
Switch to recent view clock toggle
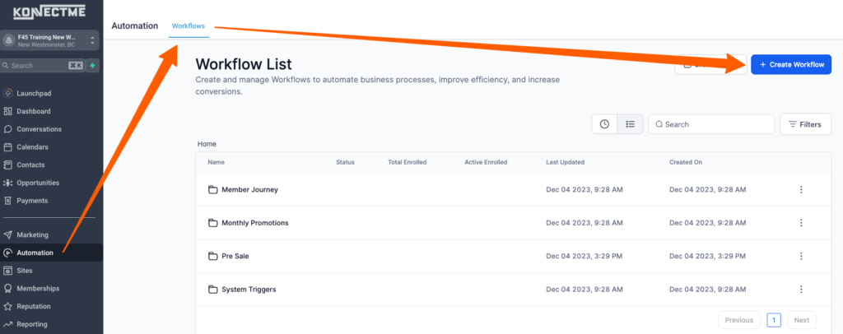pyautogui.click(x=604, y=124)
